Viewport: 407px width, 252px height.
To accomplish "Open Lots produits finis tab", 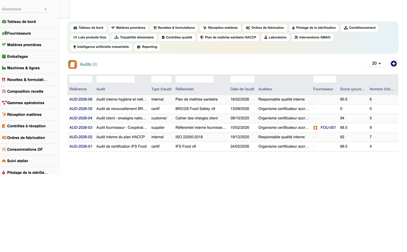I will (x=90, y=37).
